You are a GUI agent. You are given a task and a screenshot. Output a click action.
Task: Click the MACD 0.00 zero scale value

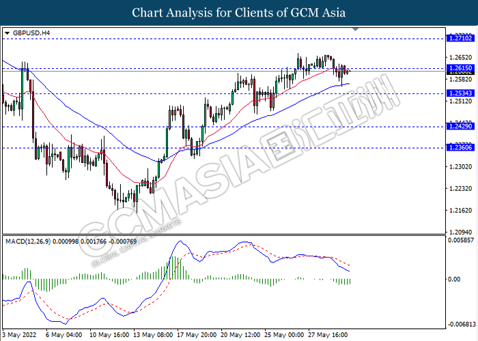click(454, 279)
